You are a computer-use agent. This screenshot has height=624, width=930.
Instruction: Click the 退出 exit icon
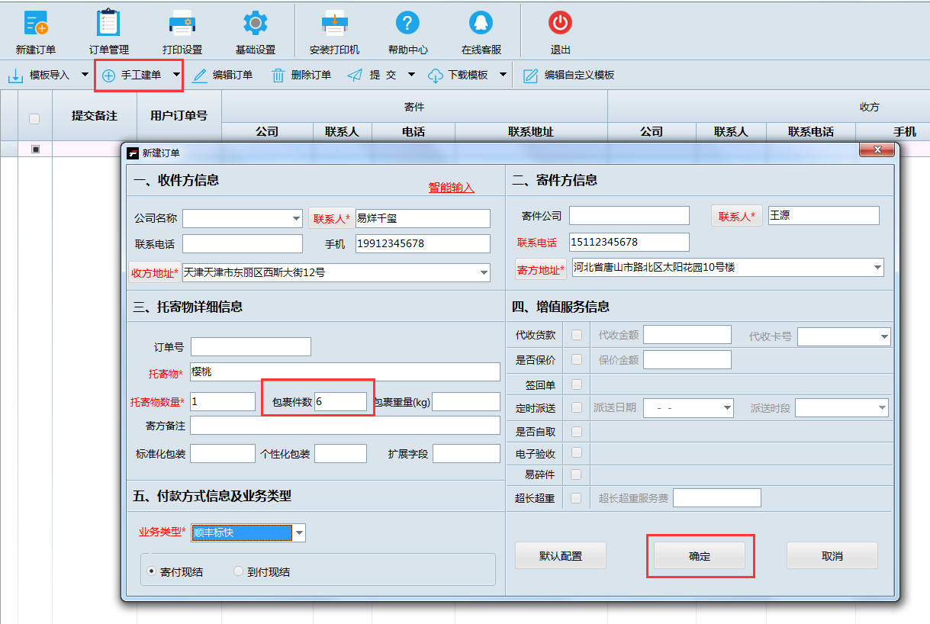tap(559, 29)
